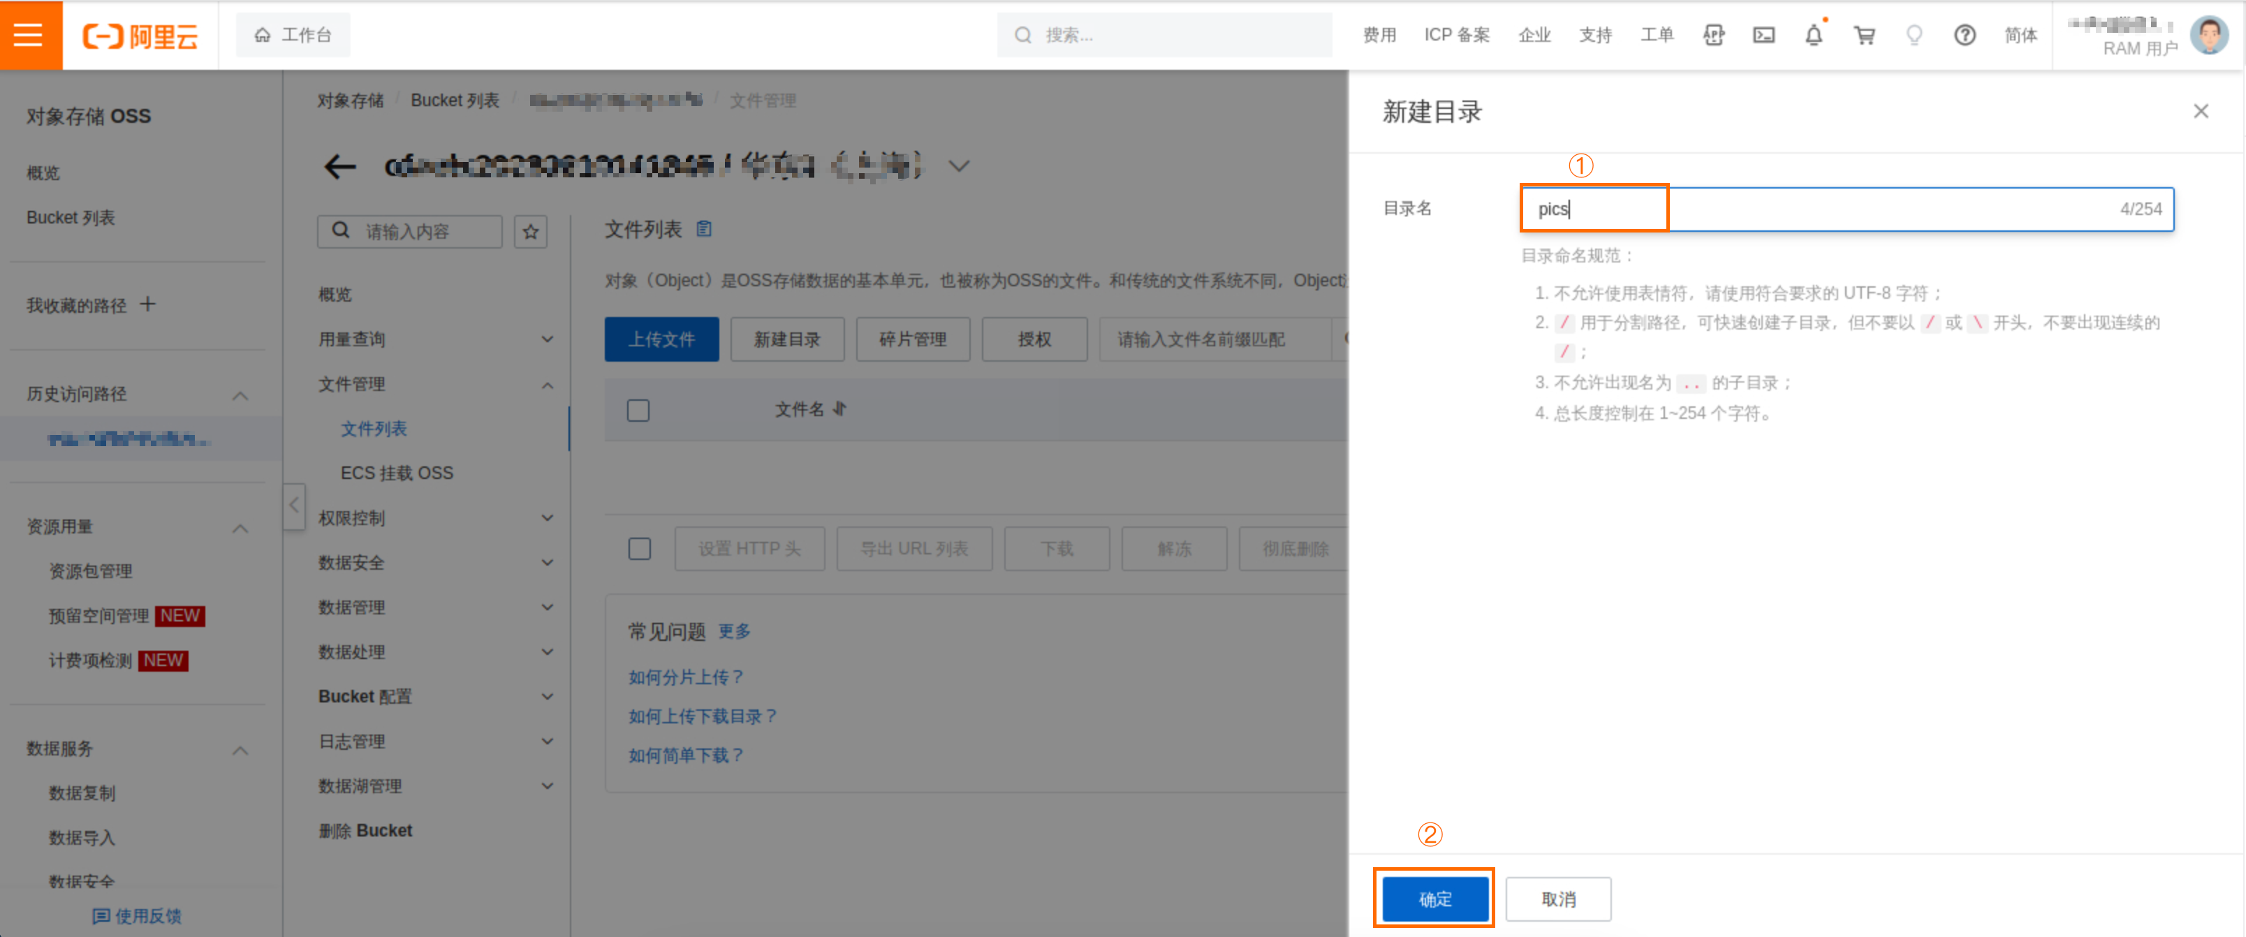This screenshot has width=2246, height=937.
Task: Click the 确定 confirm button
Action: (1434, 899)
